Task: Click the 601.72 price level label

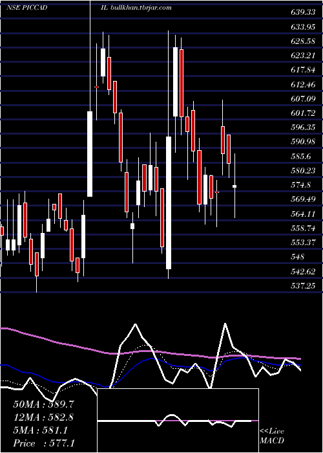Action: (x=303, y=113)
